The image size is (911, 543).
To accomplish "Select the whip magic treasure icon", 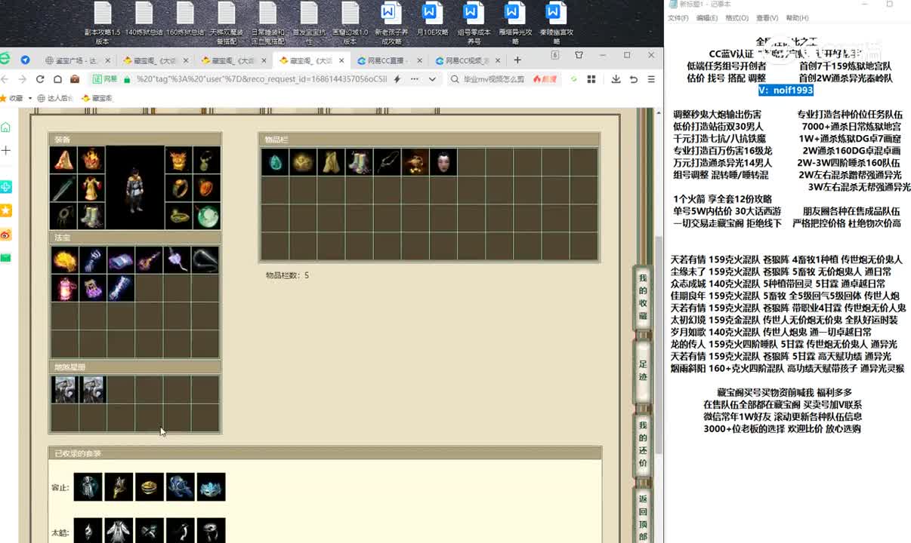I will point(204,260).
